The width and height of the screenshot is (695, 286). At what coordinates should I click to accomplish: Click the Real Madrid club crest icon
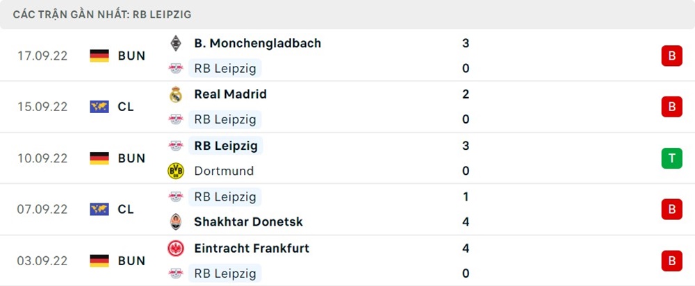click(x=175, y=94)
